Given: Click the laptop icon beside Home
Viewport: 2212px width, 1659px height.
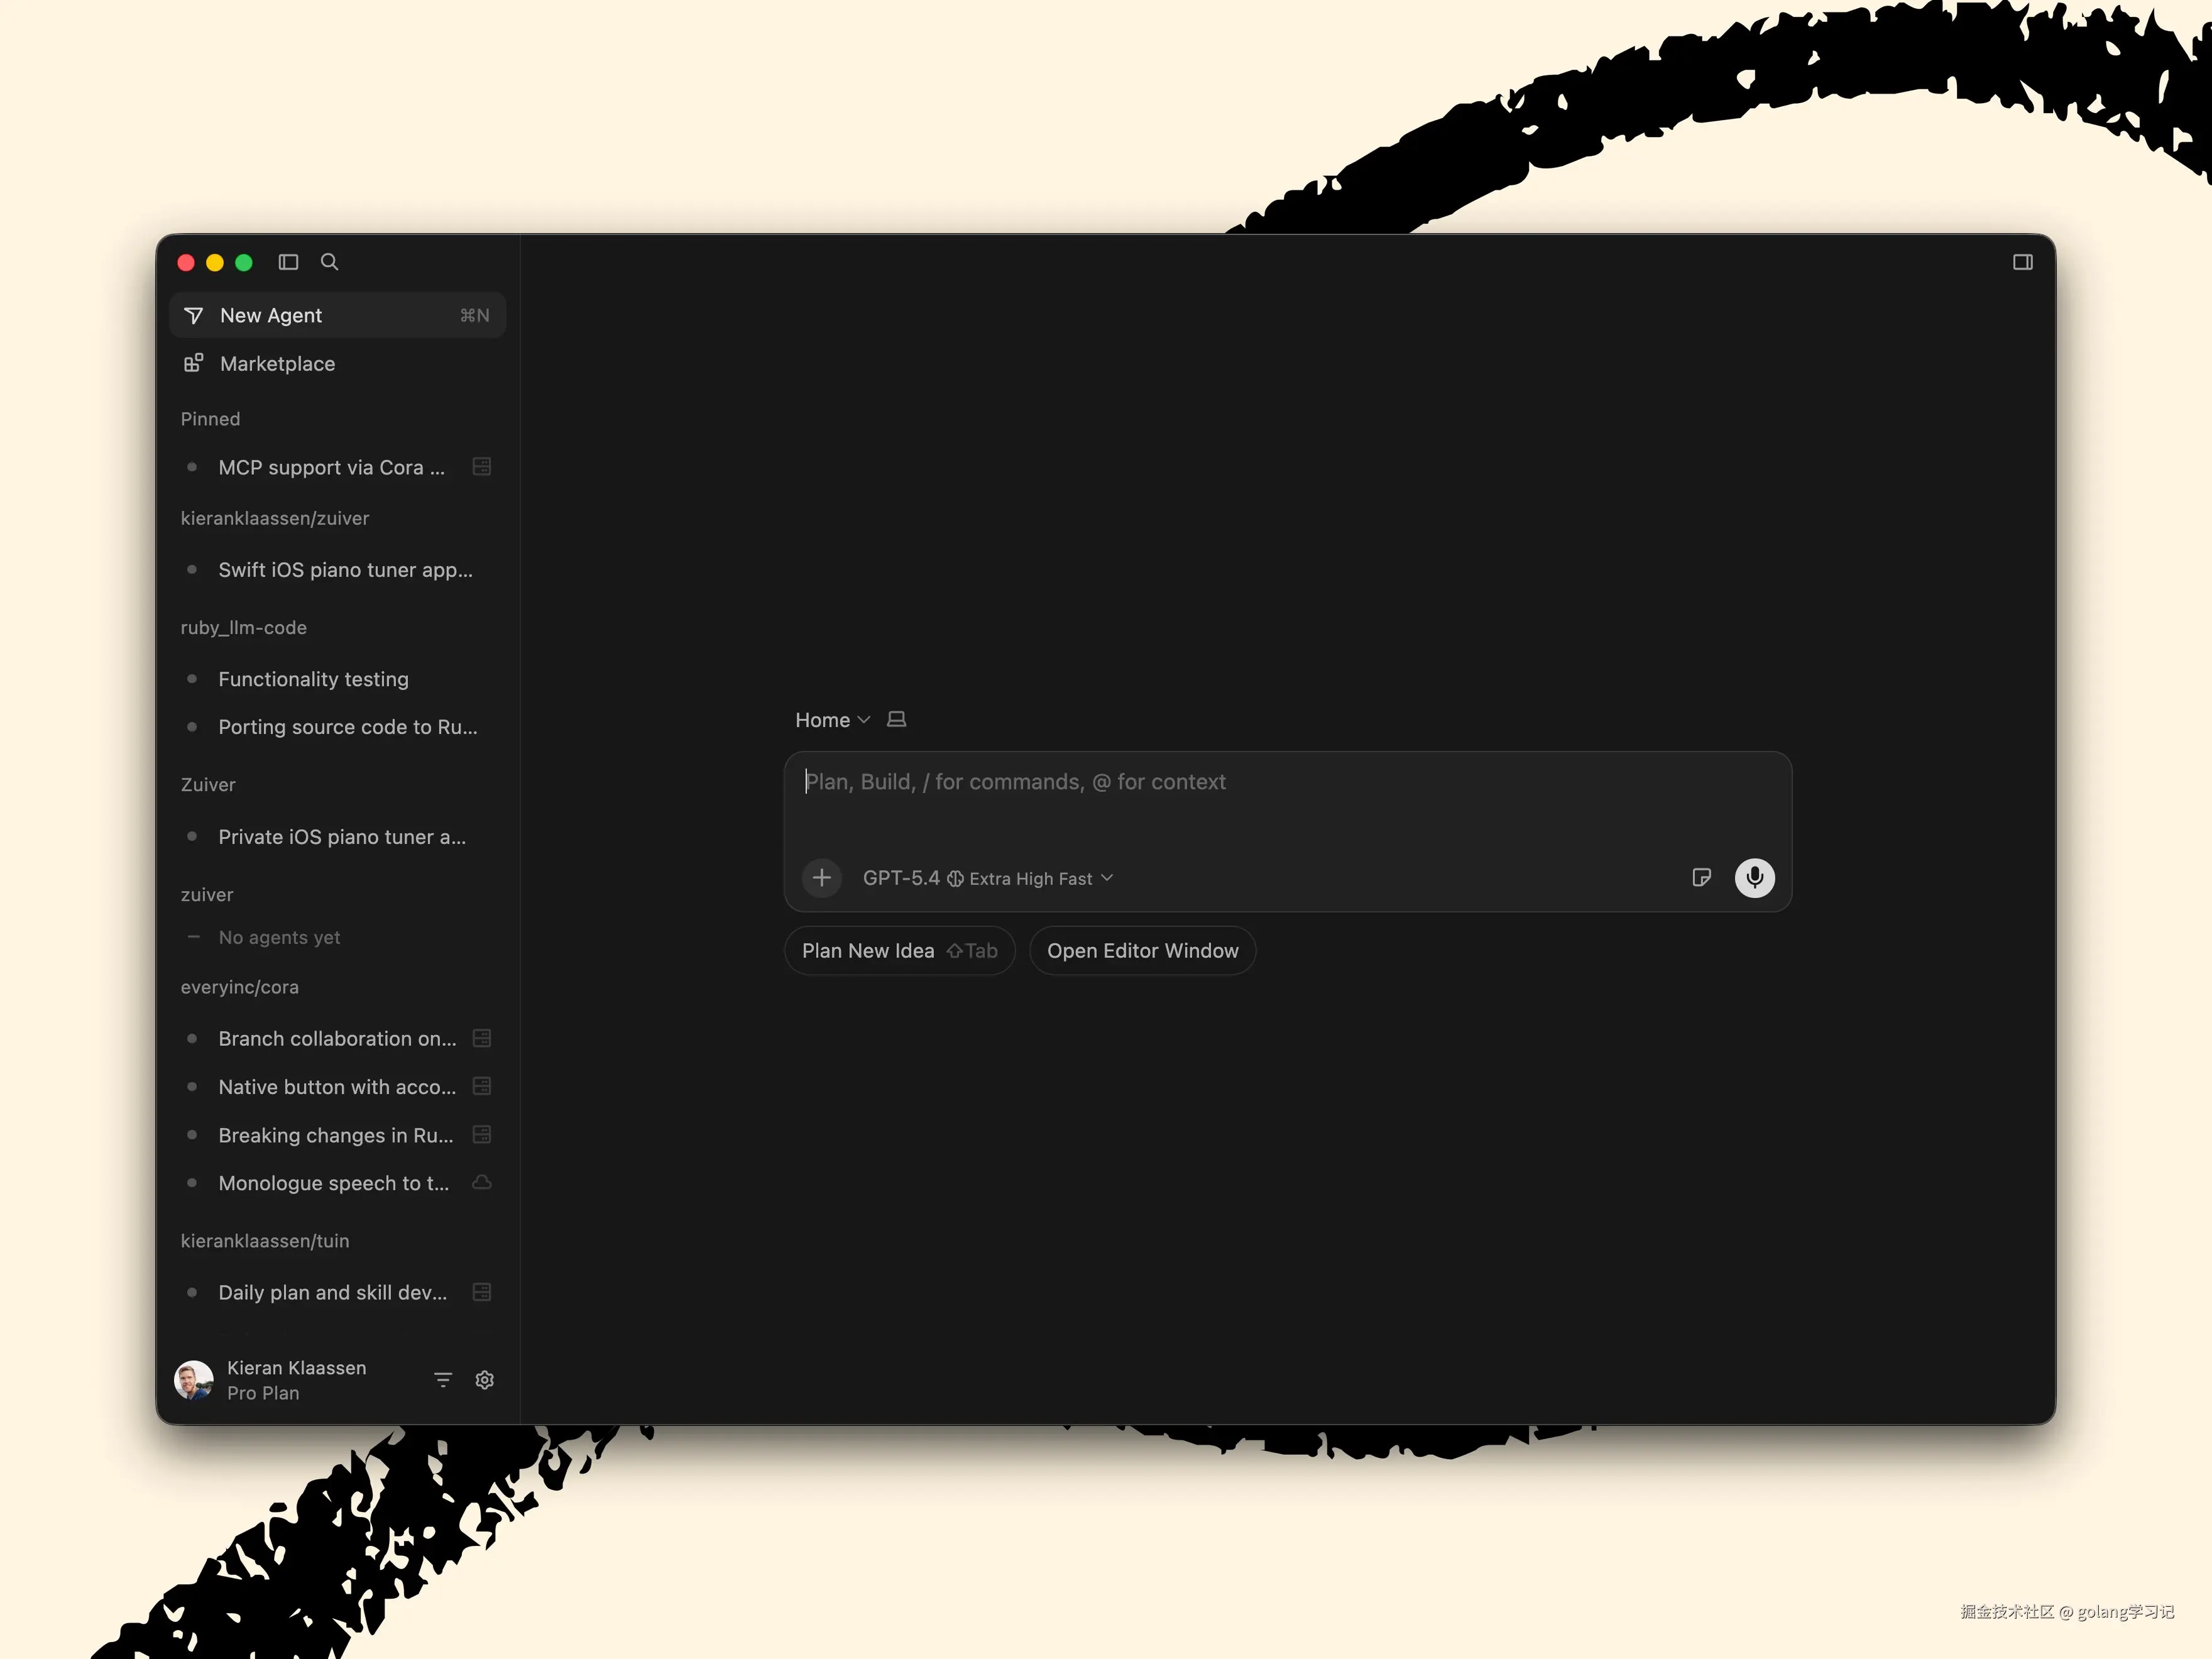Looking at the screenshot, I should click(896, 719).
